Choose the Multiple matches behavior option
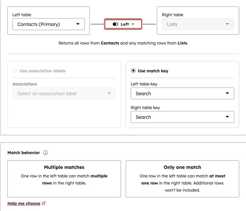 coord(64,179)
